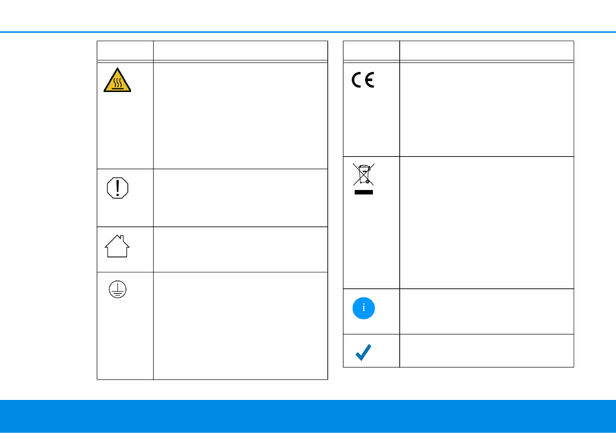Select the cell beside the ground symbol
Image resolution: width=616 pixels, height=433 pixels.
pyautogui.click(x=241, y=326)
